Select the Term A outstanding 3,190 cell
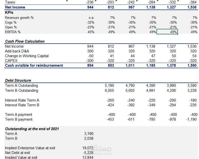 tap(89, 134)
